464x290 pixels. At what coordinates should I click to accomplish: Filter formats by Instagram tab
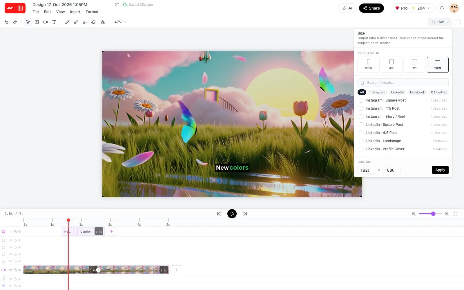(377, 92)
